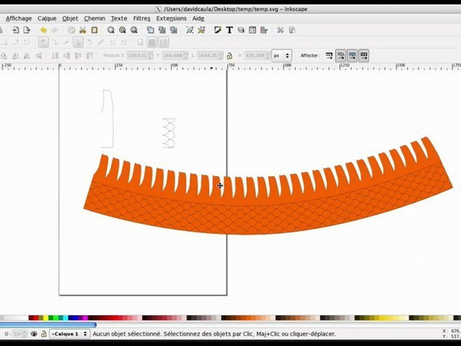Create a clone of the selection
Screen dimensions: 461x346
pos(162,30)
